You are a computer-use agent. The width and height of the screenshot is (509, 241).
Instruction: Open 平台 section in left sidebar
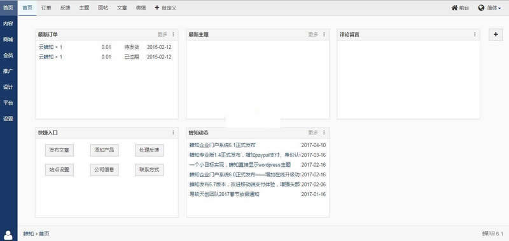[x=8, y=103]
